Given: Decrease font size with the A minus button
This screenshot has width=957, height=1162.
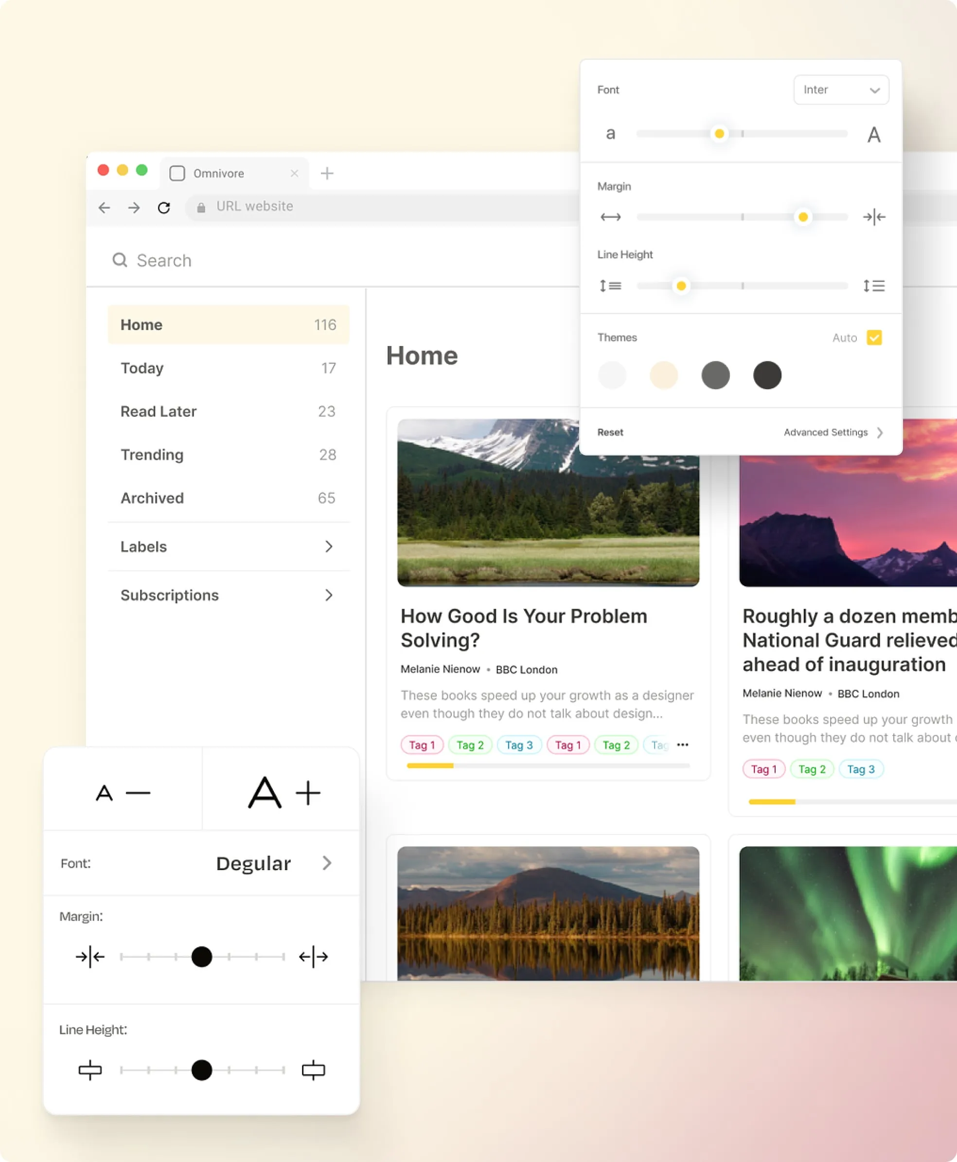Looking at the screenshot, I should pyautogui.click(x=123, y=793).
